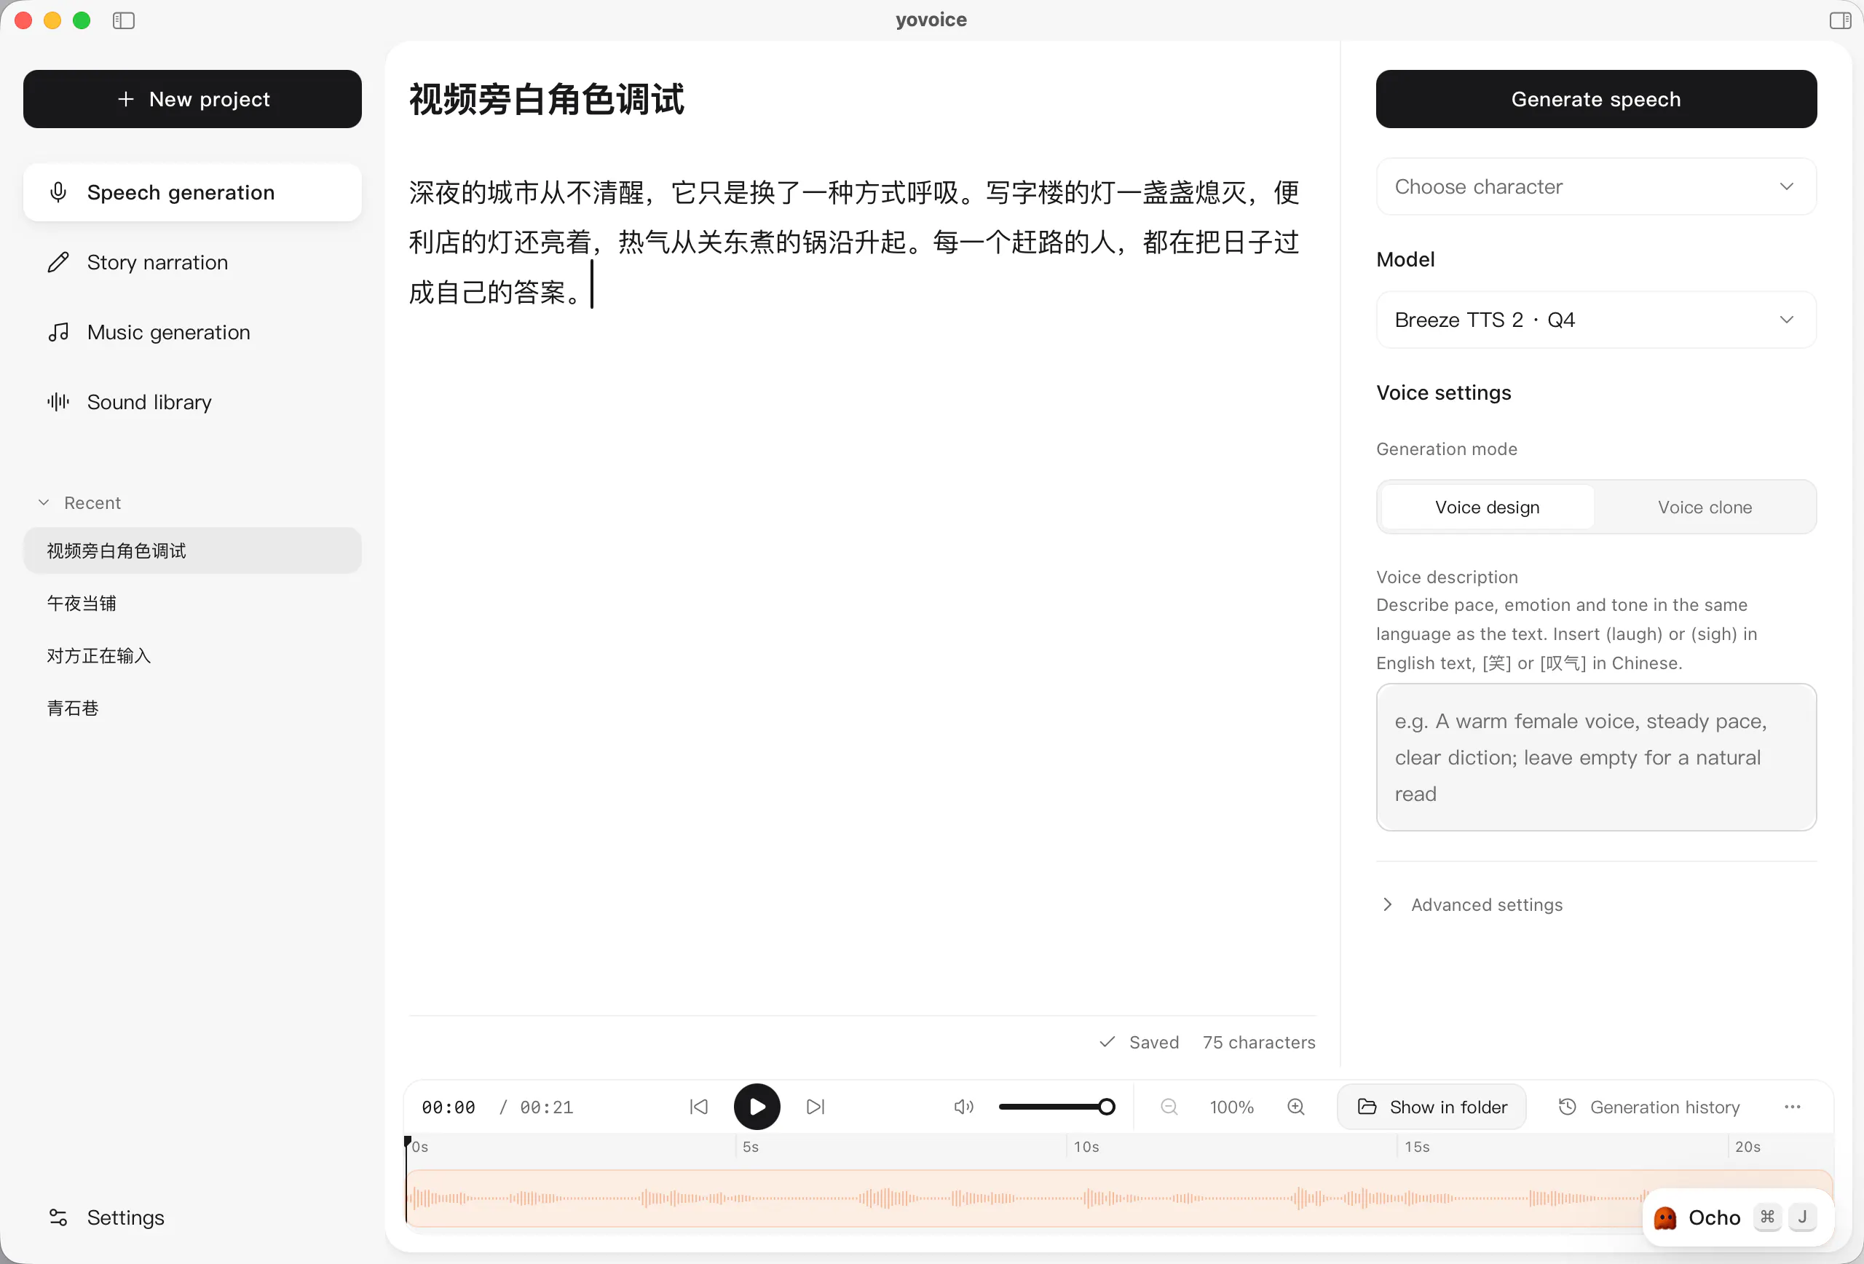The image size is (1864, 1264).
Task: Expand Advanced settings
Action: (x=1472, y=905)
